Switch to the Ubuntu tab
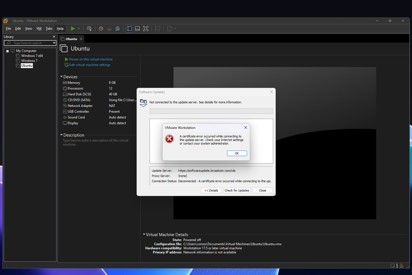This screenshot has height=275, width=412. pyautogui.click(x=71, y=39)
